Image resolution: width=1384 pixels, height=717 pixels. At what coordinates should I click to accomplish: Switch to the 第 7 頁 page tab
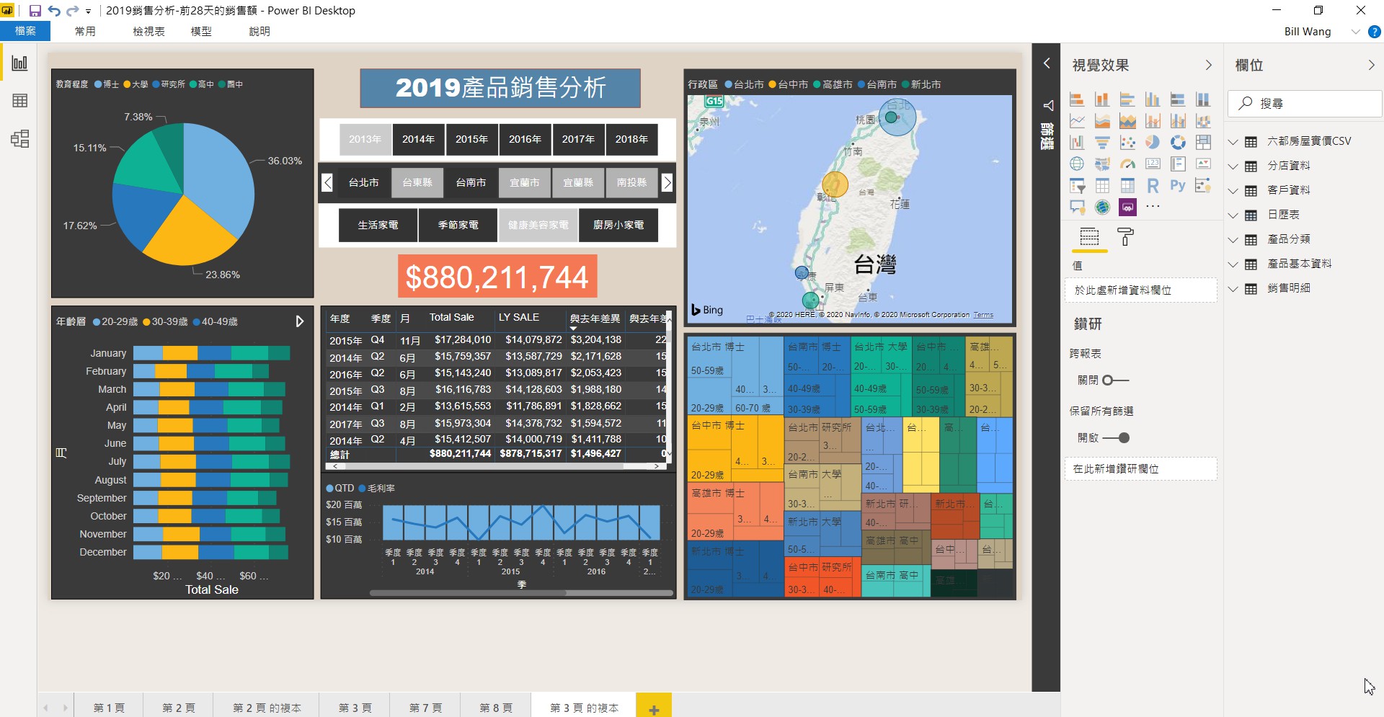point(425,708)
